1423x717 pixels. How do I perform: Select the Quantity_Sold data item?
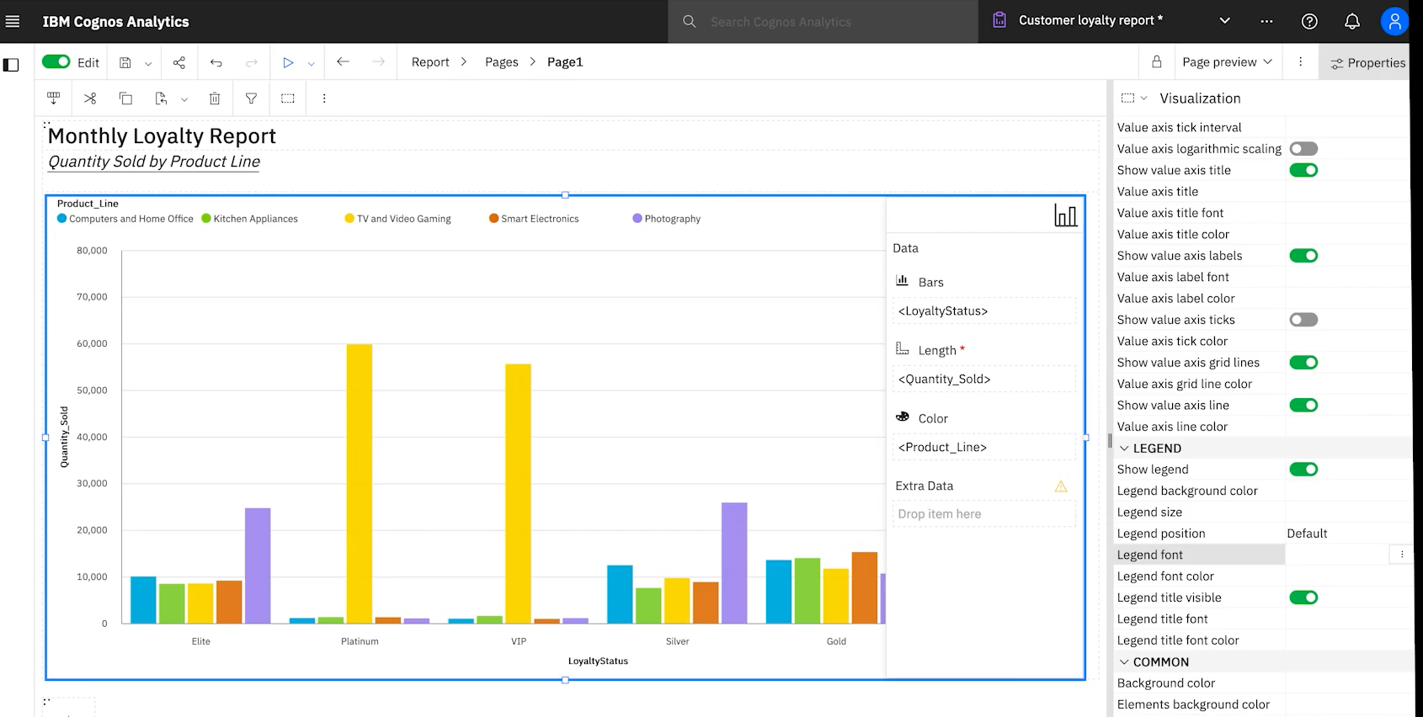click(x=984, y=380)
